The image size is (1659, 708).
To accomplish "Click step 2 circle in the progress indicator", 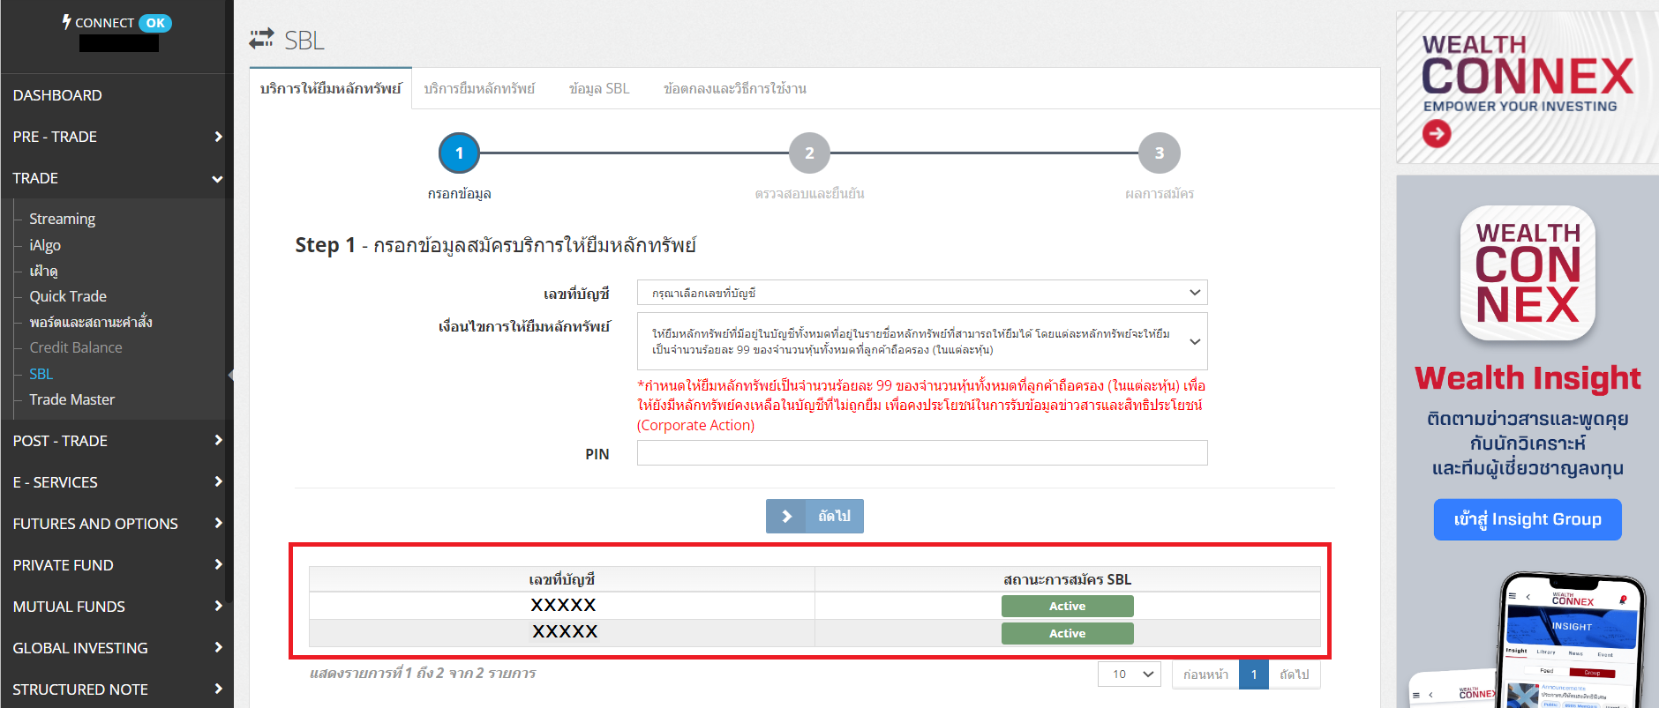I will (x=808, y=153).
